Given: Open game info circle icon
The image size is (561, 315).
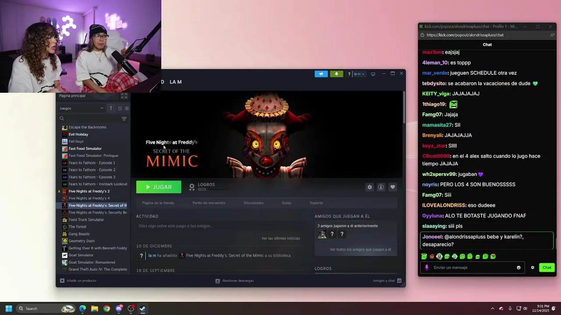Looking at the screenshot, I should tap(381, 187).
